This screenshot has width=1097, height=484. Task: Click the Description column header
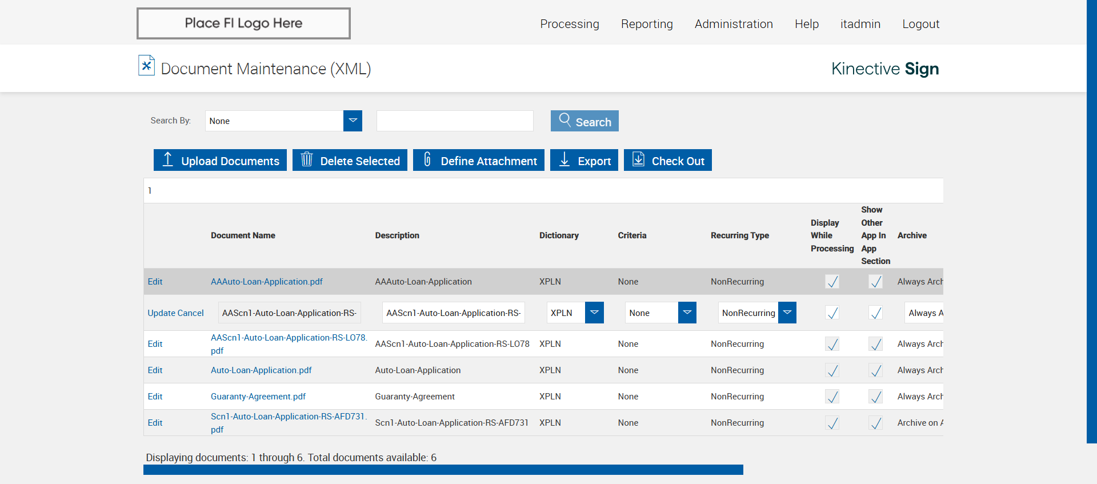(x=397, y=235)
